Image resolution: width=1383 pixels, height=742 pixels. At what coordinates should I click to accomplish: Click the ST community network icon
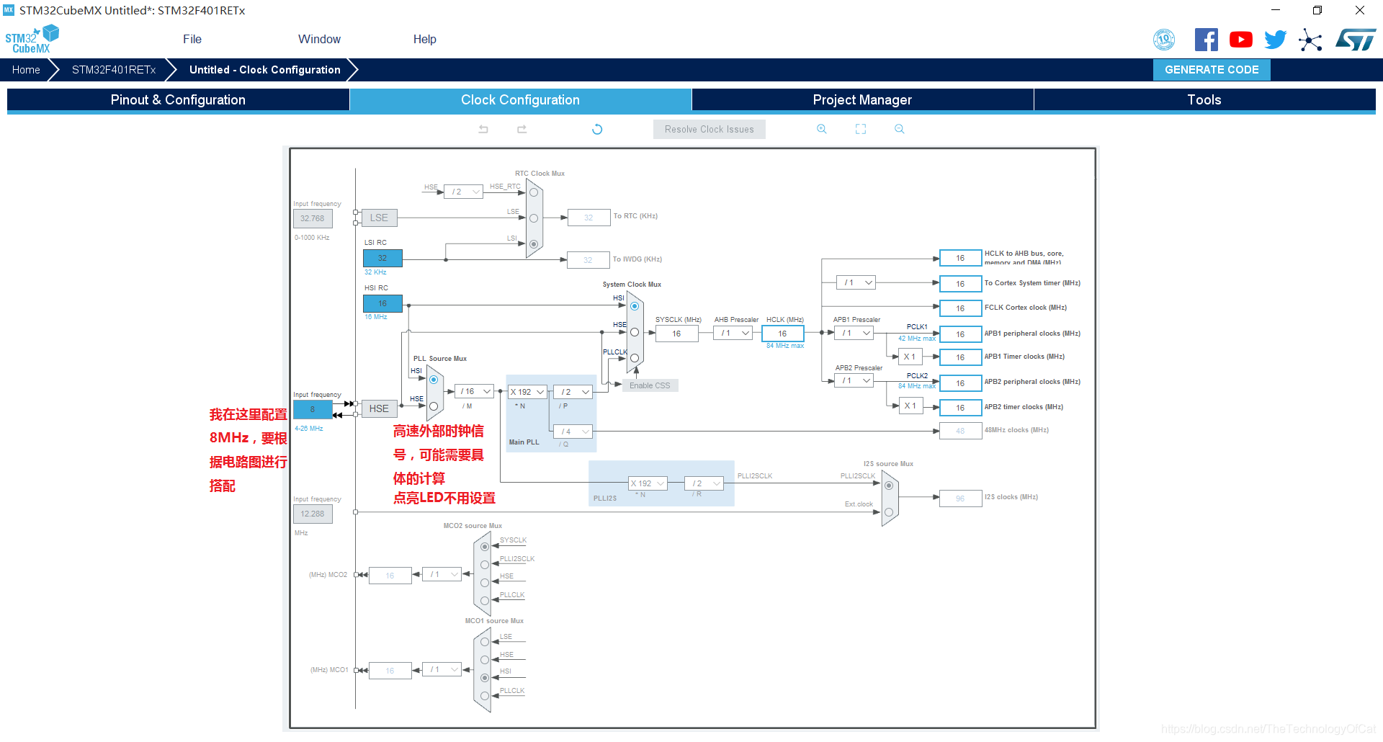click(x=1310, y=40)
